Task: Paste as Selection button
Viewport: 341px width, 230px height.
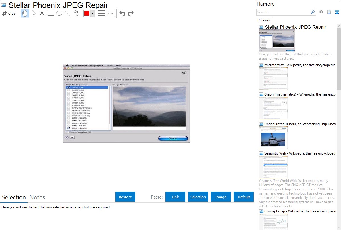Action: coord(198,197)
